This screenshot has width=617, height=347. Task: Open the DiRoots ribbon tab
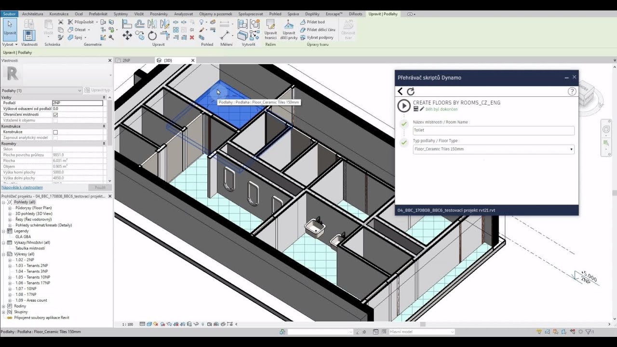(x=356, y=14)
